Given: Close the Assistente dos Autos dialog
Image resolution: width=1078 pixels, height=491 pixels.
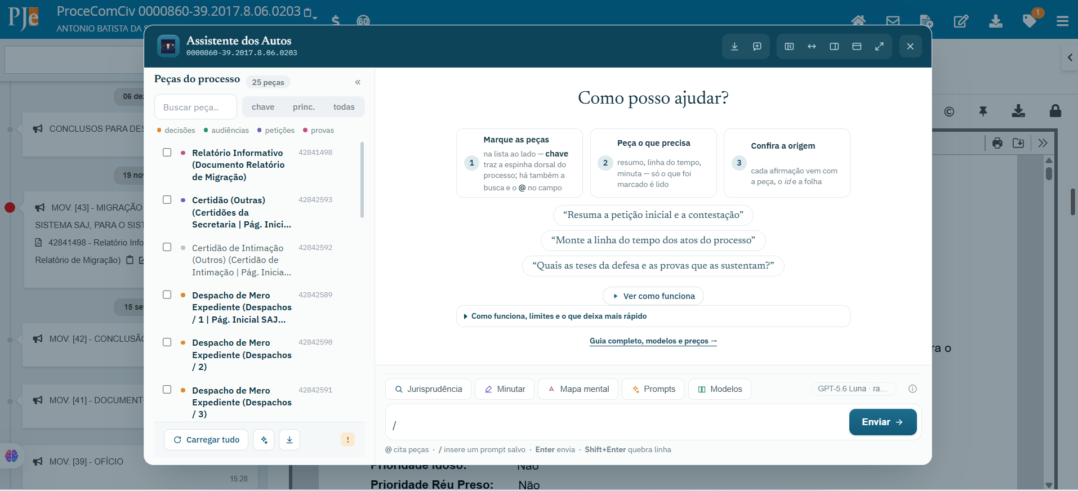Looking at the screenshot, I should pyautogui.click(x=910, y=46).
